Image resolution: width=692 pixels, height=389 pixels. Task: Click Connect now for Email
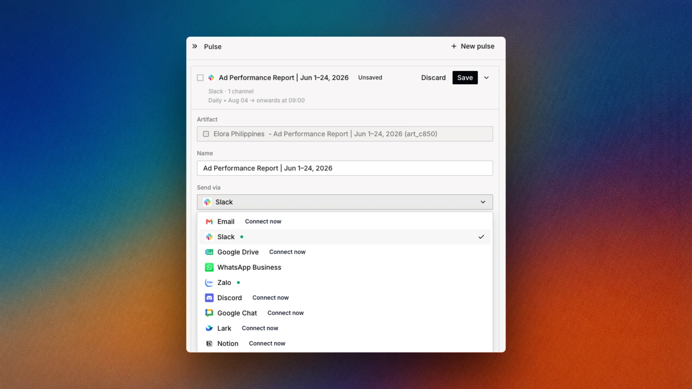click(263, 221)
